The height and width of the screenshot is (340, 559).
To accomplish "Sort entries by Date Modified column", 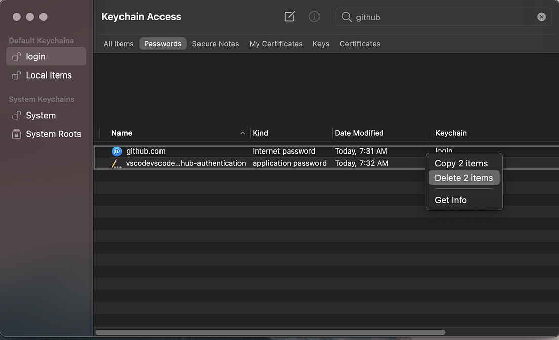I will [359, 133].
